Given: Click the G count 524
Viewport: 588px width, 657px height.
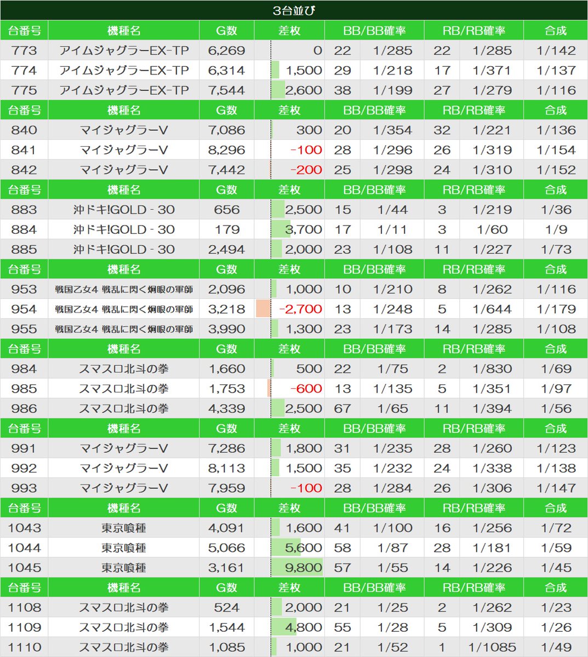Looking at the screenshot, I should point(227,608).
